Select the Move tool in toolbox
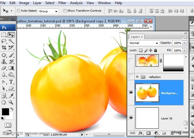The width and height of the screenshot is (194, 138). [11, 35]
